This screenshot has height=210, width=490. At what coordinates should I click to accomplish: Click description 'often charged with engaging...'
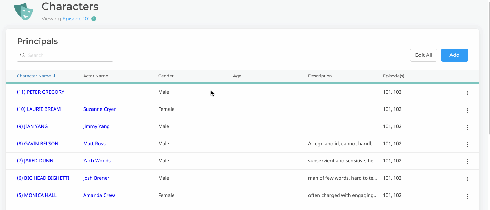coord(343,195)
